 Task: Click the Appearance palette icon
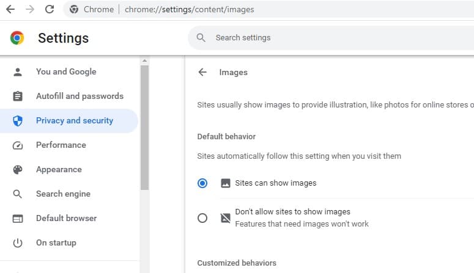pos(18,170)
